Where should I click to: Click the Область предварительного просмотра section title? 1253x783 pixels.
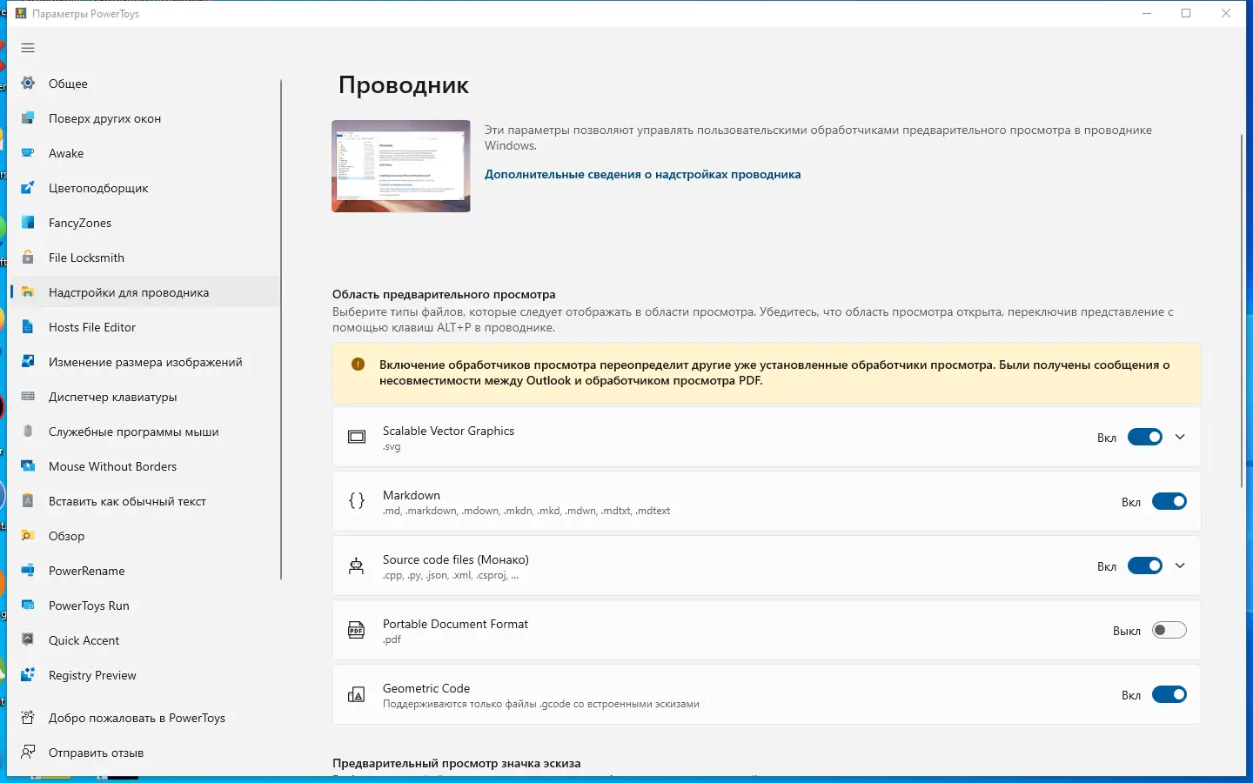[x=444, y=294]
